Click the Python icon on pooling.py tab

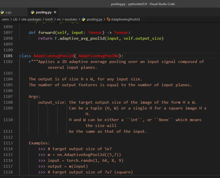point(32,12)
